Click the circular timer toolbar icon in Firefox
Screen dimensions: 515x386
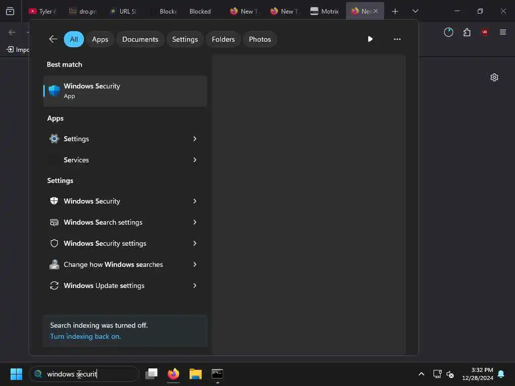click(x=449, y=32)
